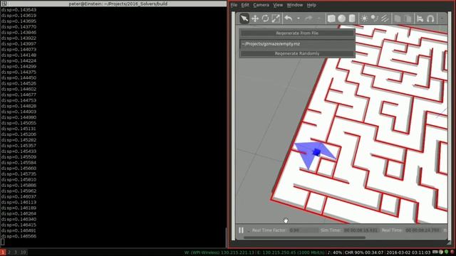Screen dimensions: 456x256
Task: Add a spot light
Action: coord(375,18)
